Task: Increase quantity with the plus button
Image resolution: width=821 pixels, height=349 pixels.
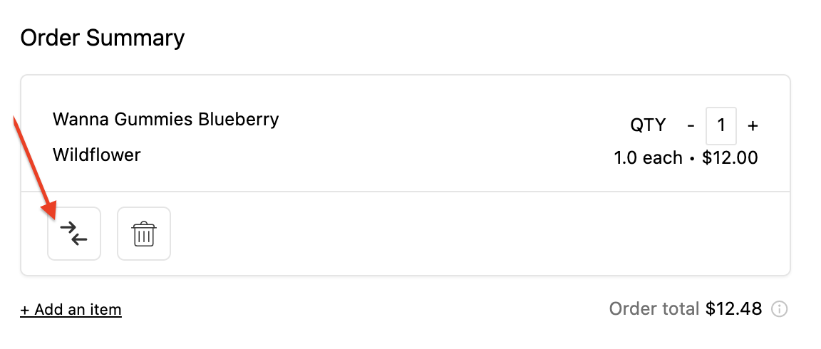Action: [x=753, y=125]
